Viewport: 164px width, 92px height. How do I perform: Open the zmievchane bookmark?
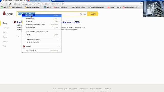tap(78, 7)
